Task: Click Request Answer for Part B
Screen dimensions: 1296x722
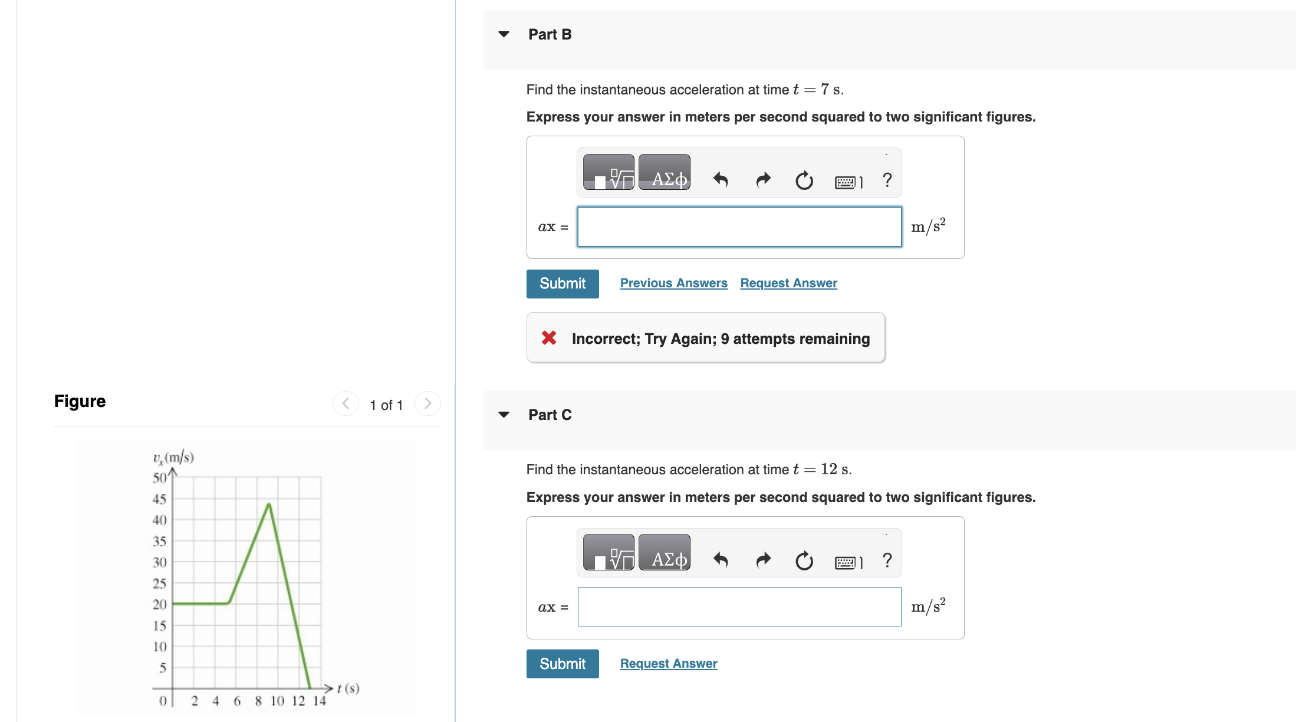Action: [788, 283]
